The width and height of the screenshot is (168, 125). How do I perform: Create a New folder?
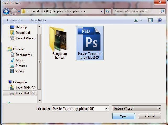[39, 20]
